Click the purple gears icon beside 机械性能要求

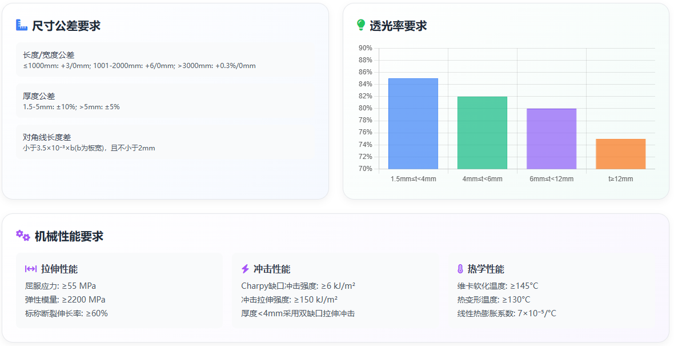(x=23, y=236)
